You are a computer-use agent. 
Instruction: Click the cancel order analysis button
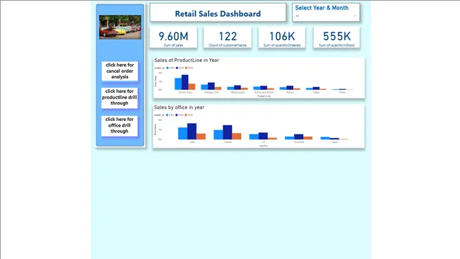[120, 71]
